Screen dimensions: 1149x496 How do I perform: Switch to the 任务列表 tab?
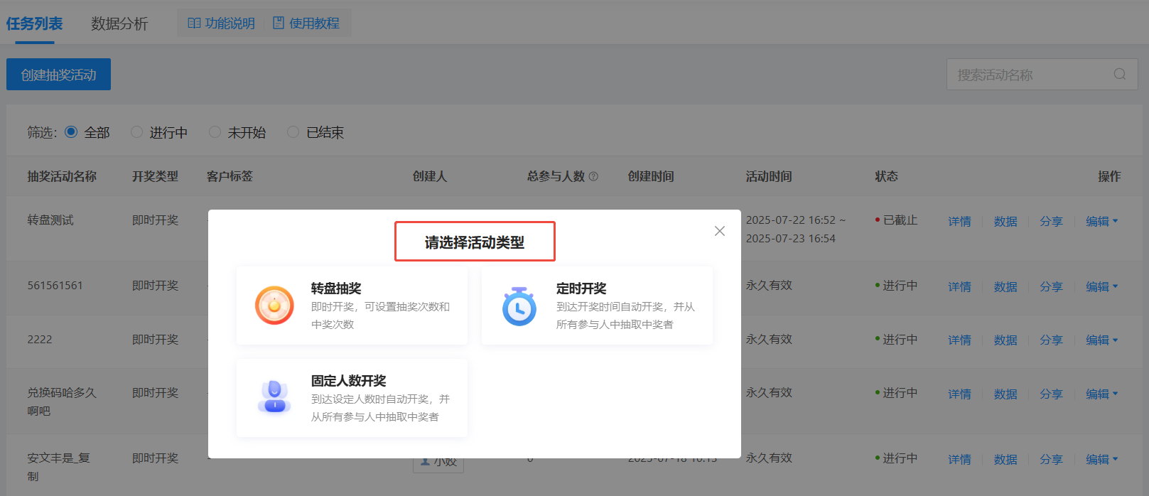(34, 23)
